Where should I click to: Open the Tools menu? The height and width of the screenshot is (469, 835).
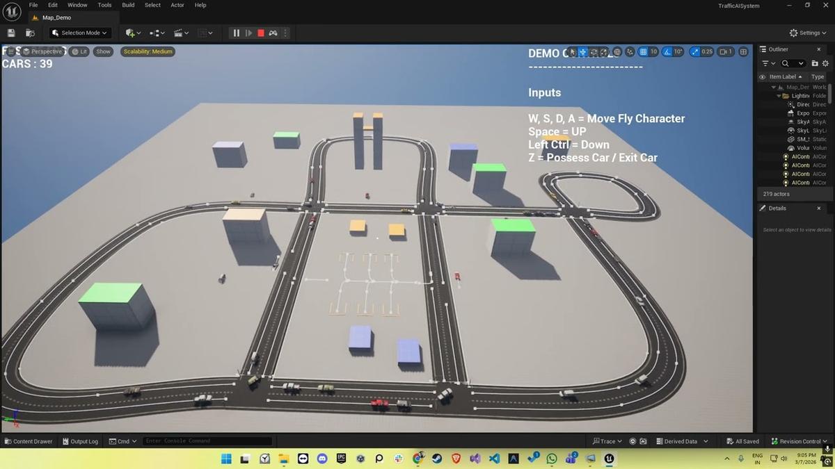(x=104, y=5)
